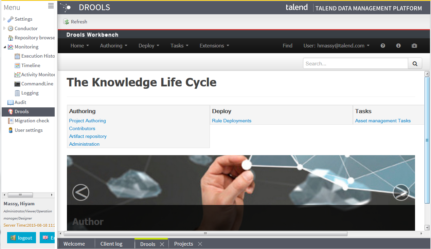Click the workbench vertical scrollbar thumb
The width and height of the screenshot is (431, 249).
pos(427,140)
